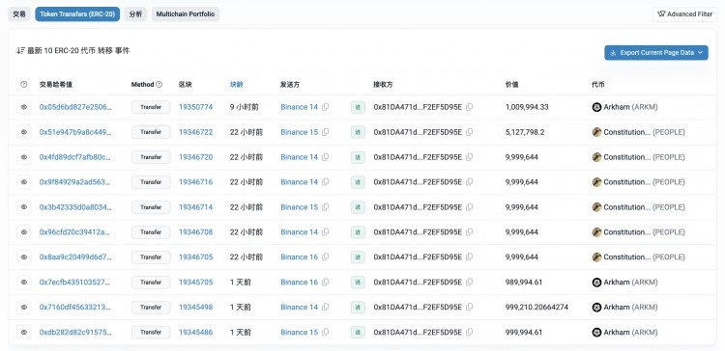Click the help icon above the eye column

24,85
